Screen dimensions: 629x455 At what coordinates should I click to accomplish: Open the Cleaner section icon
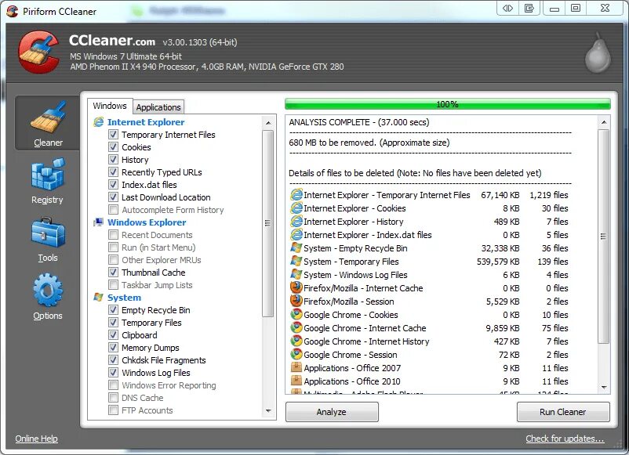pos(48,117)
